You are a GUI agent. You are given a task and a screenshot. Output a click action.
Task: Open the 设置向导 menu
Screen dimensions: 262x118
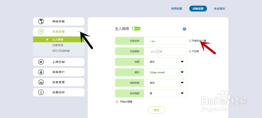[59, 92]
